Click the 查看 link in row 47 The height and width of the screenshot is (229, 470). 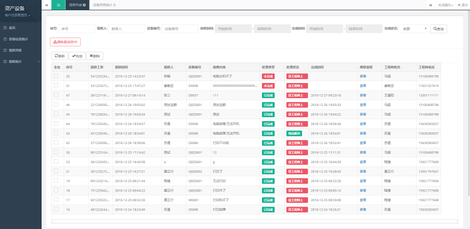click(x=363, y=95)
